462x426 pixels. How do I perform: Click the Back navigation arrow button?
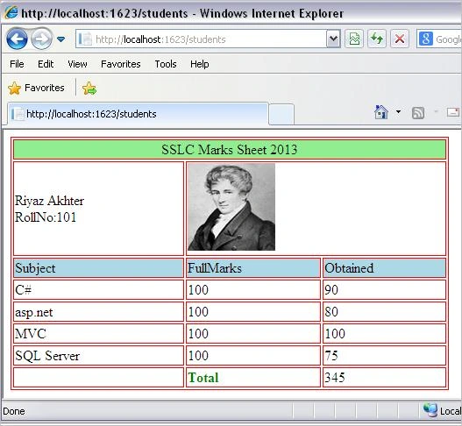point(17,39)
